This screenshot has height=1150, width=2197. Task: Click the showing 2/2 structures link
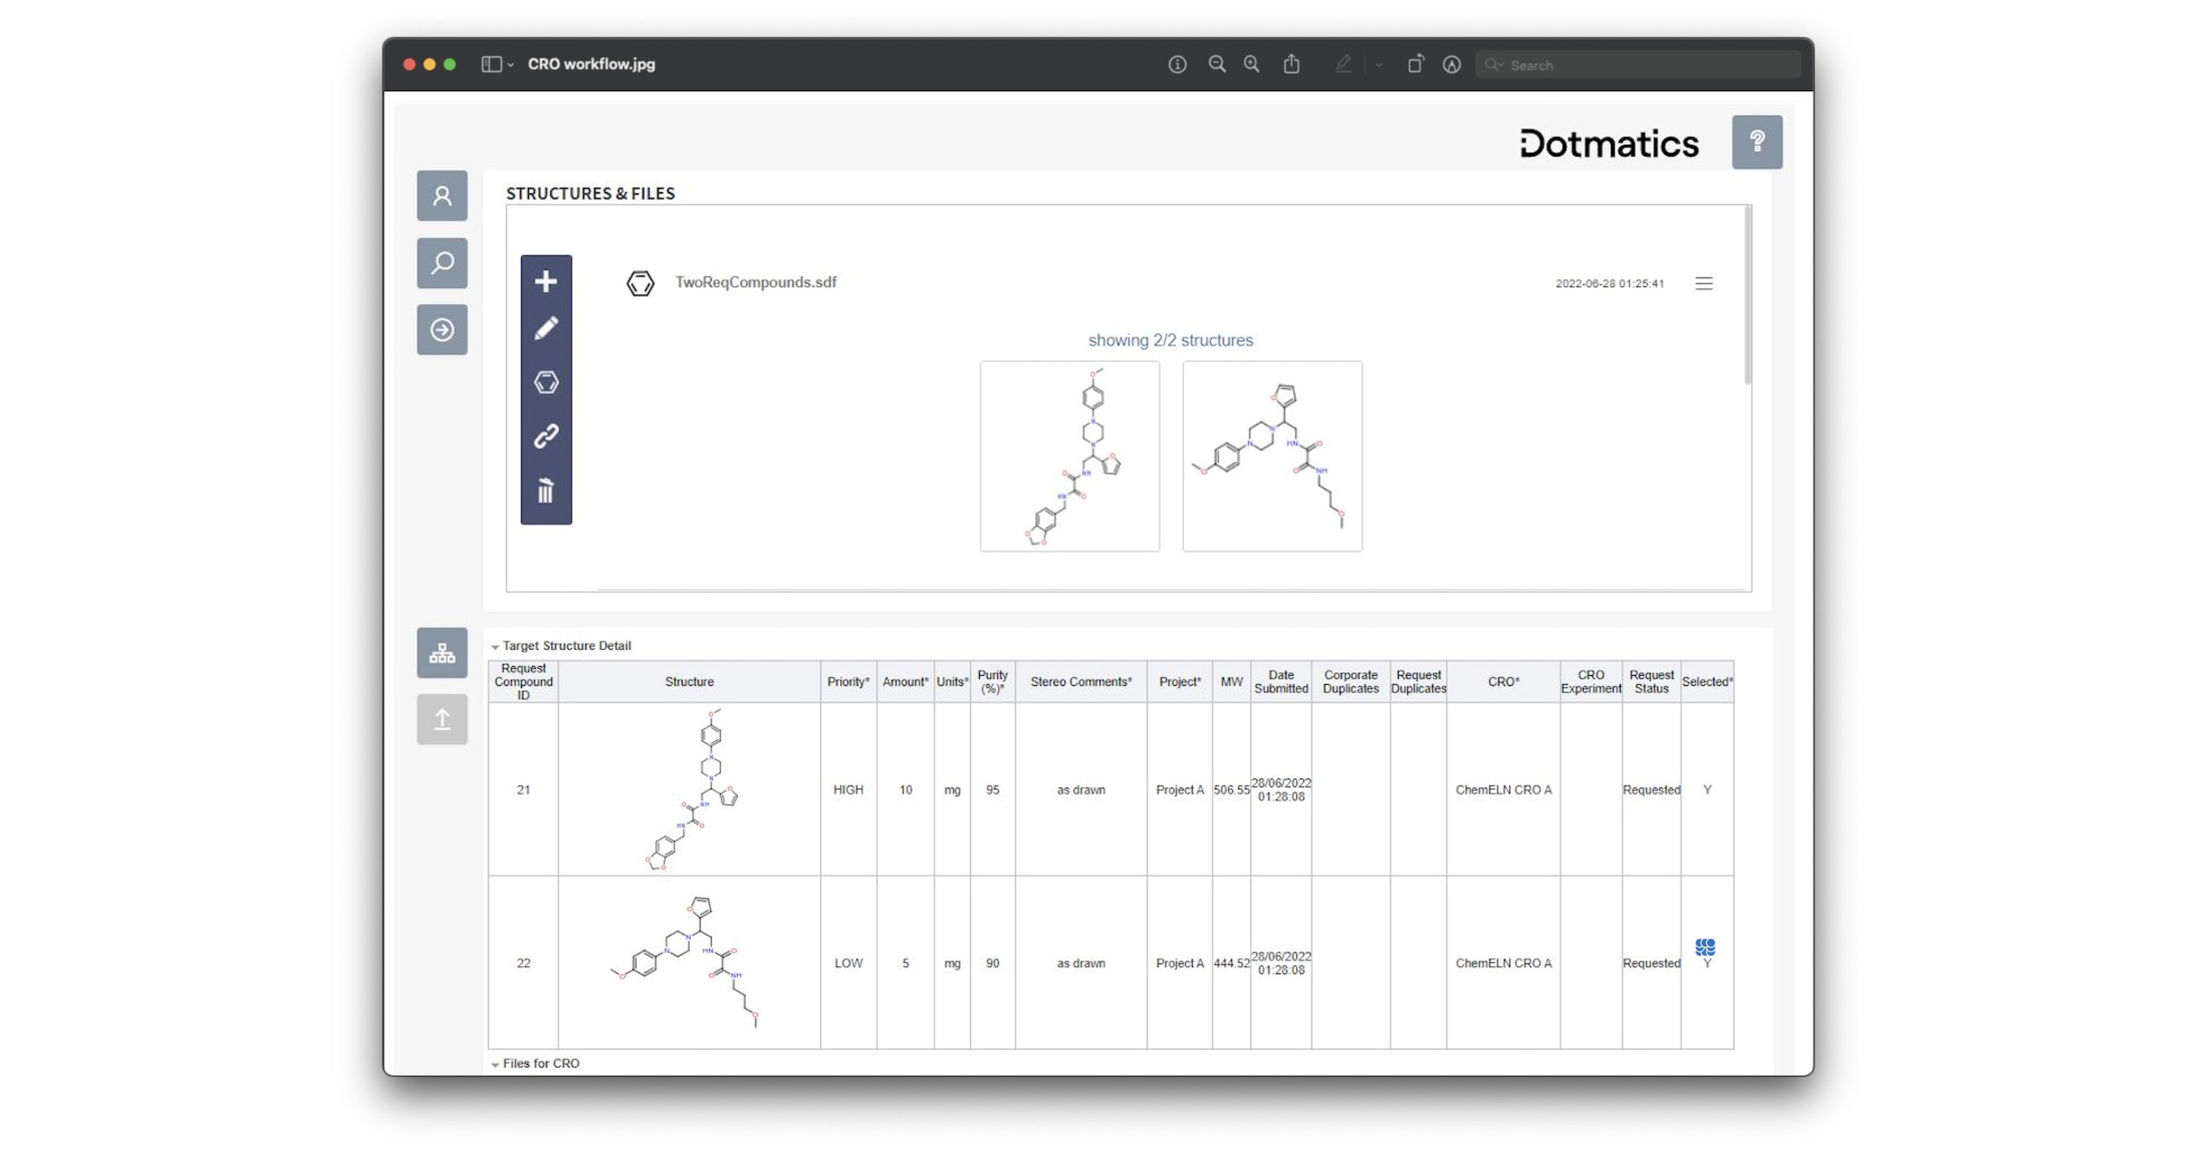[1169, 339]
